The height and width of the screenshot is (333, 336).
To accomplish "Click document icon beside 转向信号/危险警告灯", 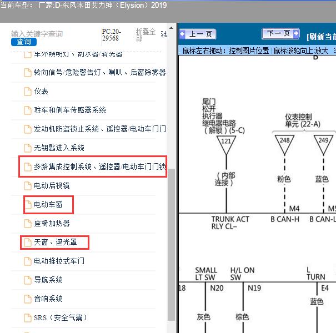I will [x=28, y=73].
